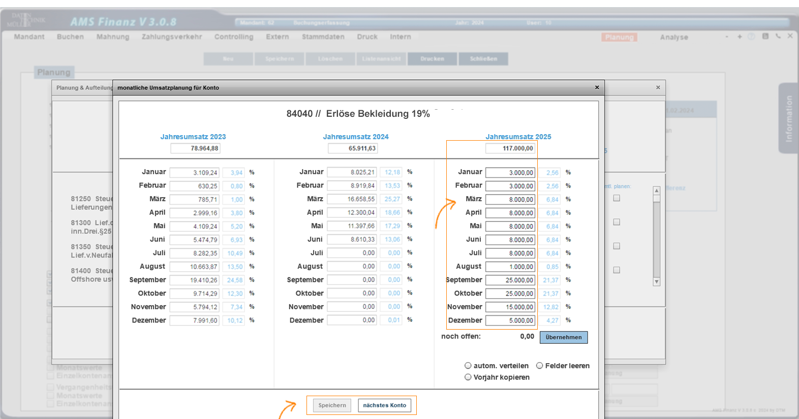Open the Stammdaten menu

[x=323, y=37]
